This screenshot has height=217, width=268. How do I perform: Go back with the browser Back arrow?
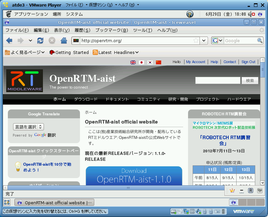coord(9,41)
